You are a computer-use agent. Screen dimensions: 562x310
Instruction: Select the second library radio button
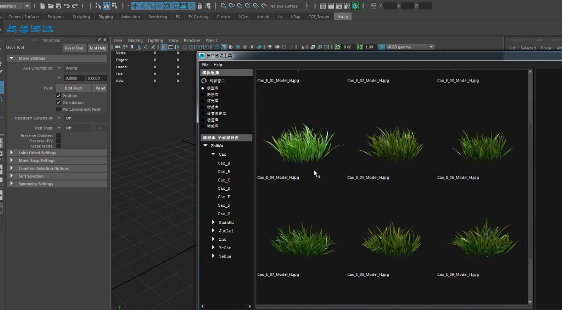coord(202,94)
